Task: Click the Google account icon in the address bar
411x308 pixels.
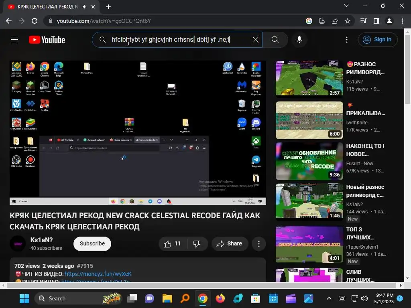Action: click(x=309, y=21)
